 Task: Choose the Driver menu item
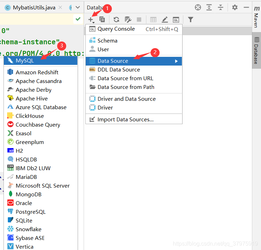click(x=134, y=108)
